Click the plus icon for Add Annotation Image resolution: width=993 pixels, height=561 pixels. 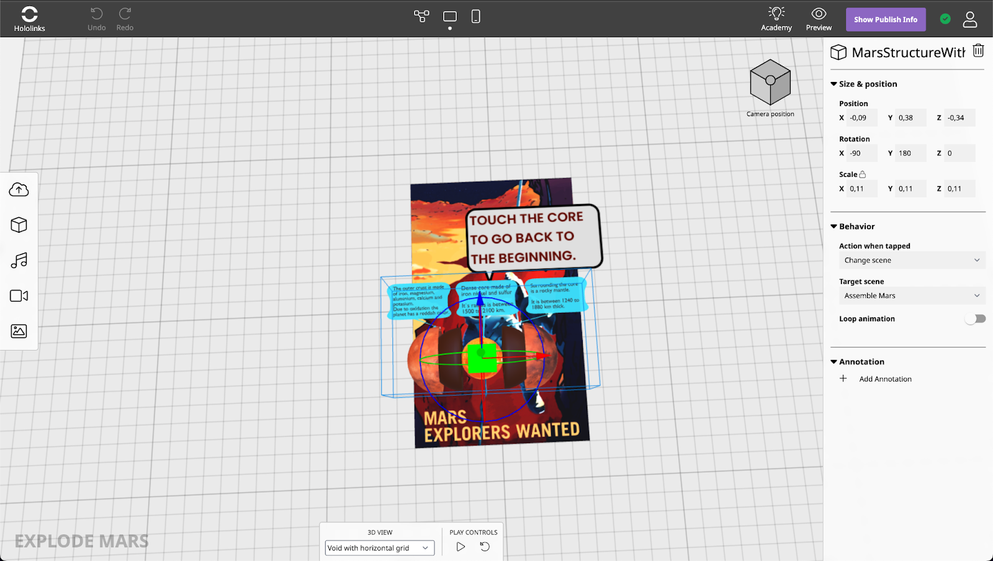[x=843, y=379]
